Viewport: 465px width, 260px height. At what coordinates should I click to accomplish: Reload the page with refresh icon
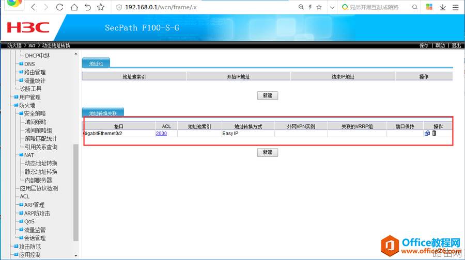pyautogui.click(x=59, y=7)
